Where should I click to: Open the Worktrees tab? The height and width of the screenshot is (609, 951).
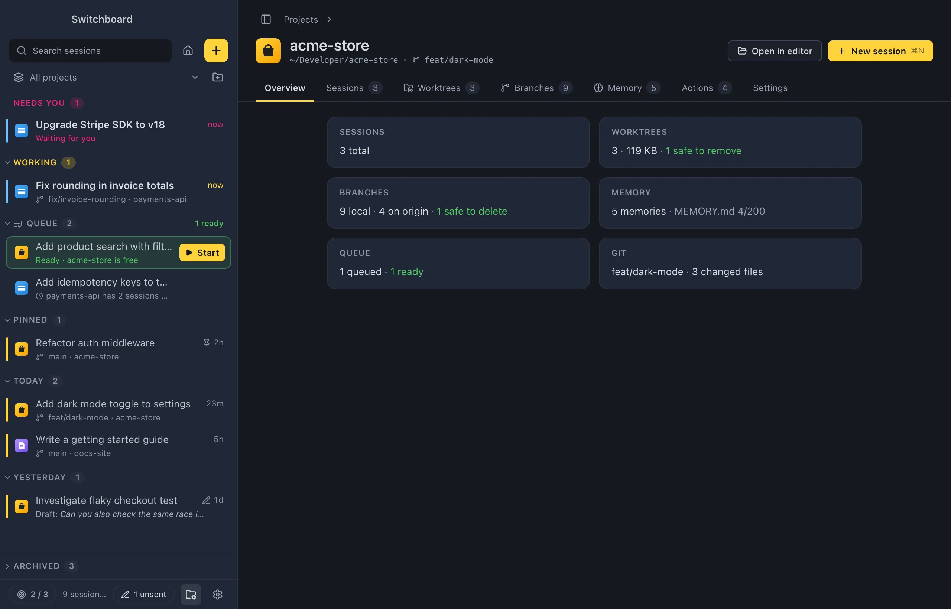point(441,88)
